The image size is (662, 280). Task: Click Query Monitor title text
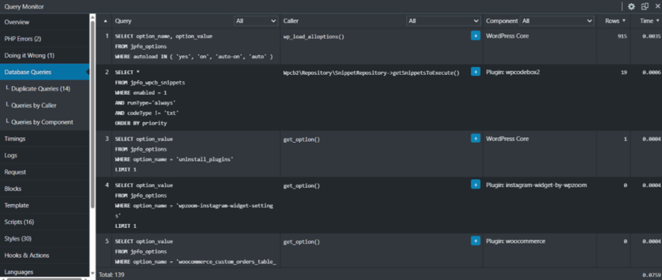(24, 6)
